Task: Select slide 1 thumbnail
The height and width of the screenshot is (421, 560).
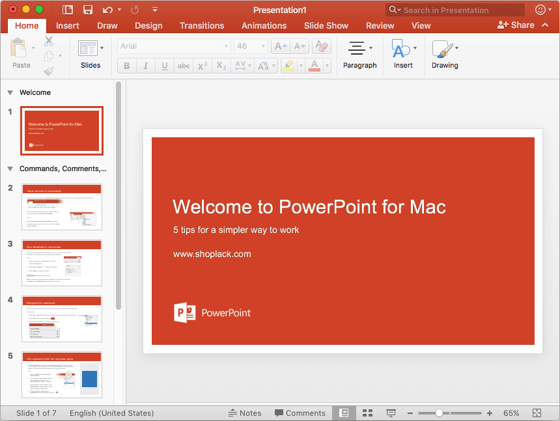Action: coord(62,131)
